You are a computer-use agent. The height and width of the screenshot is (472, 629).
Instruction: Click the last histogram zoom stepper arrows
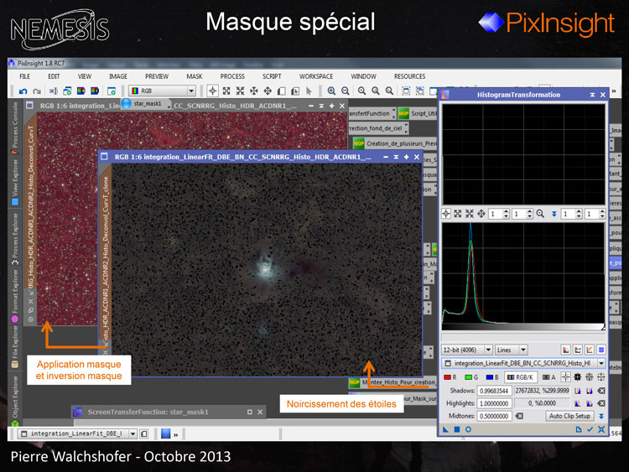tap(602, 214)
